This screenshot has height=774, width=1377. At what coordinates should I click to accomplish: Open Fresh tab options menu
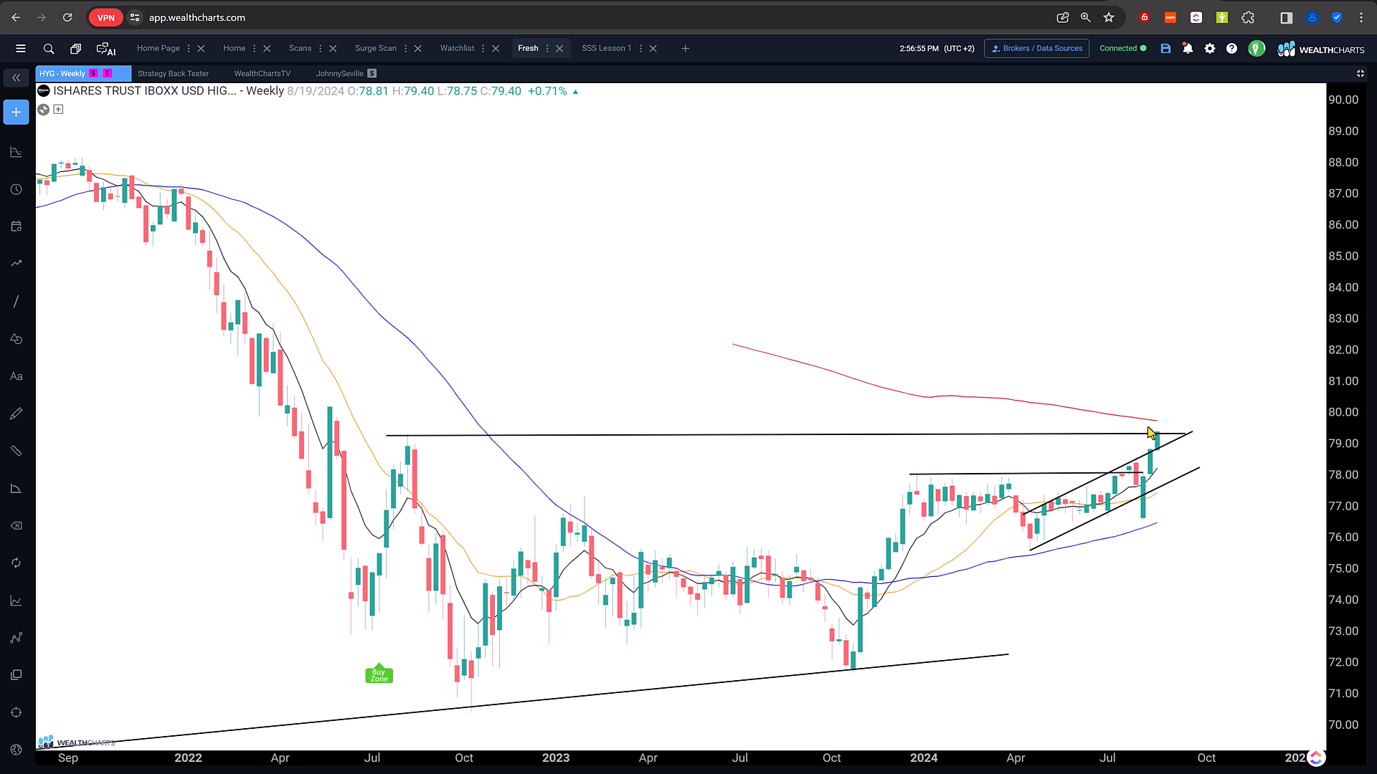pos(546,49)
